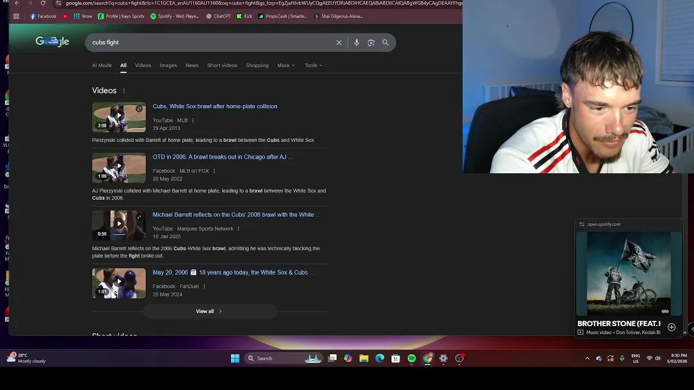The width and height of the screenshot is (694, 390).
Task: Open the ChatGPT bookmark
Action: [218, 16]
